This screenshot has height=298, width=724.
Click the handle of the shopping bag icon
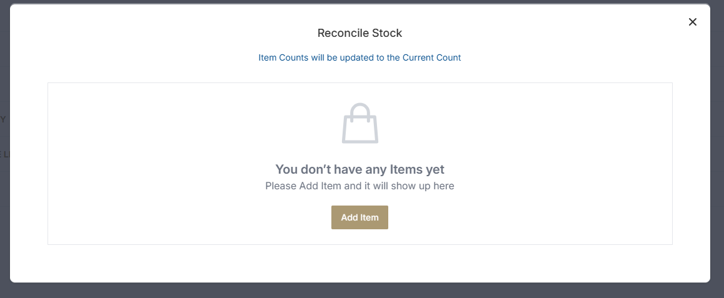tap(359, 111)
